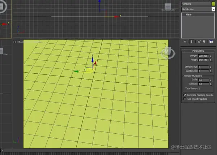
Task: Click the Render Multipliers group label
Action: tap(193, 76)
